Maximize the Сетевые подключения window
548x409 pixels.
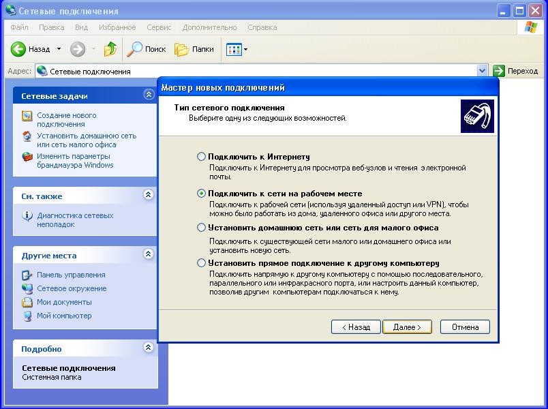click(519, 11)
